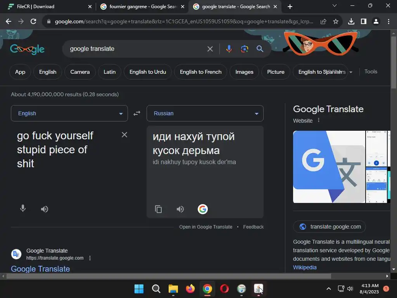
Task: Launch Firefox from taskbar
Action: tap(190, 289)
